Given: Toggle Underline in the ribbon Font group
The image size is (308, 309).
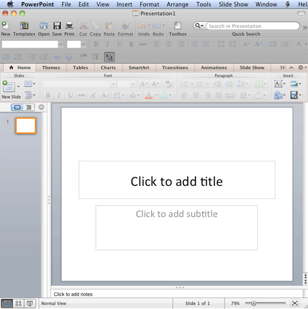Looking at the screenshot, I should click(x=71, y=95).
